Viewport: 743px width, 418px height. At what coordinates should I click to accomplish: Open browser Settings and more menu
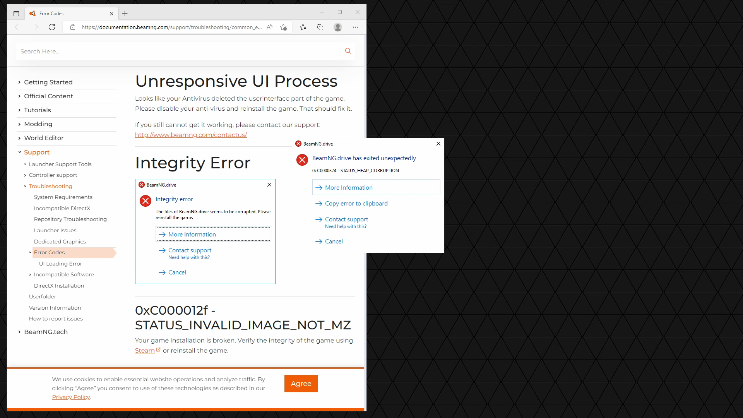coord(356,27)
